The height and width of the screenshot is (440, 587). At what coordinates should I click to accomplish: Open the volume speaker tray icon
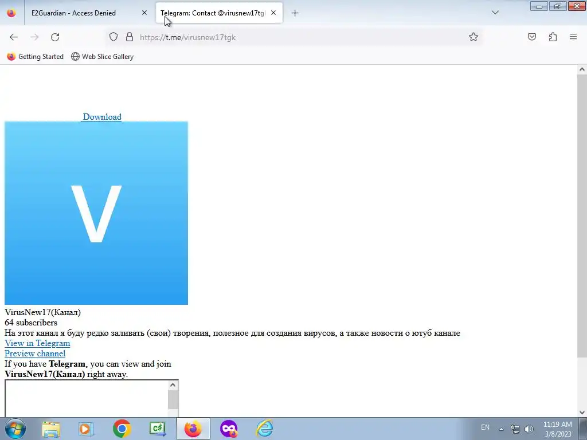pos(529,429)
